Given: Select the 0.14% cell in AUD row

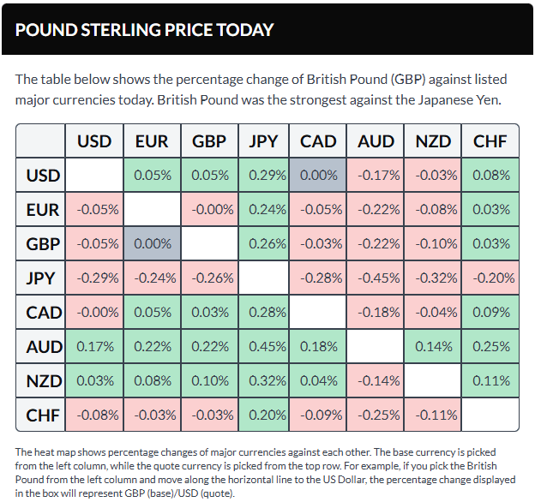Looking at the screenshot, I should [x=432, y=347].
